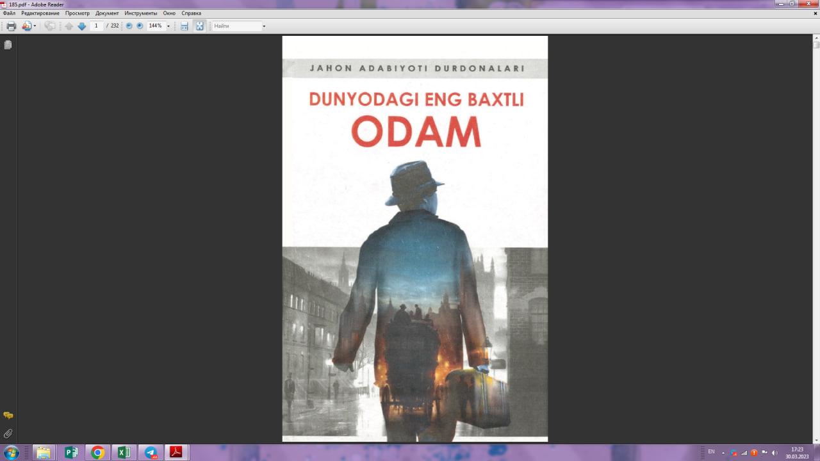
Task: Open the document with the Save a Copy icon
Action: [x=26, y=26]
